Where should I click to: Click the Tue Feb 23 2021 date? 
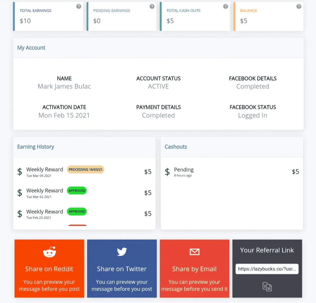39,218
